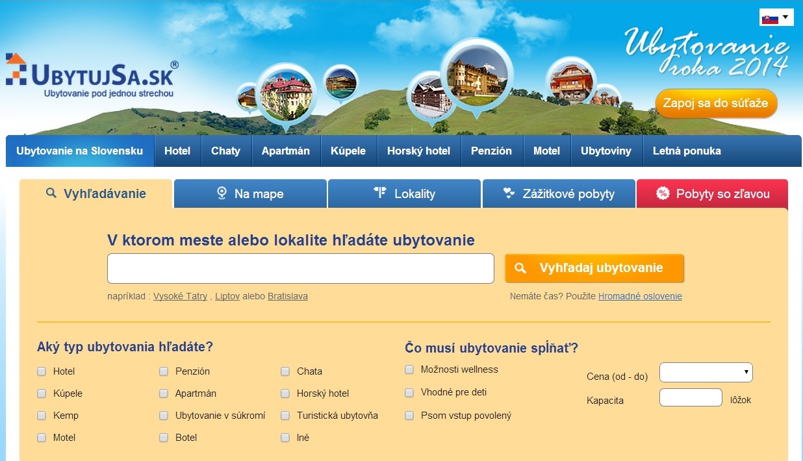
Task: Select Letná ponuka in the navigation bar
Action: coord(687,151)
